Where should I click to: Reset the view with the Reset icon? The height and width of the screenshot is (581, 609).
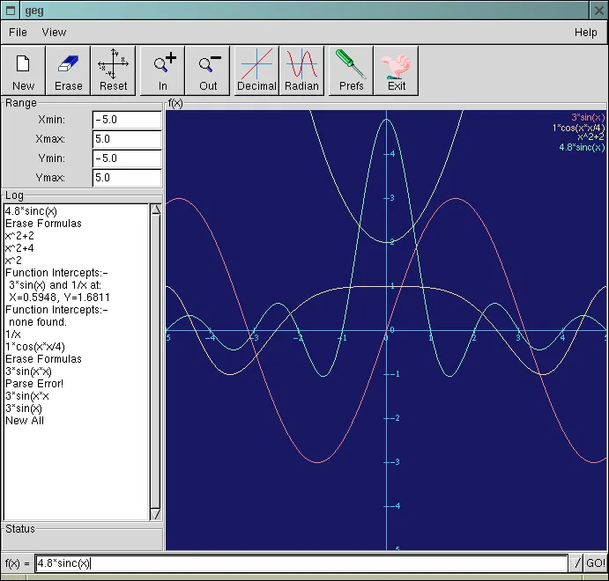[113, 70]
